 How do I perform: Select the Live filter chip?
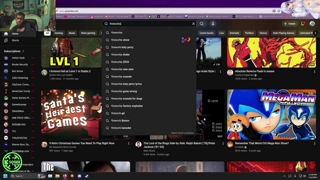(x=221, y=33)
